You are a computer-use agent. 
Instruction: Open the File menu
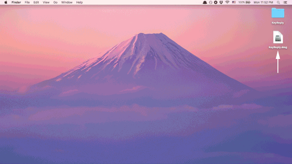coord(27,3)
